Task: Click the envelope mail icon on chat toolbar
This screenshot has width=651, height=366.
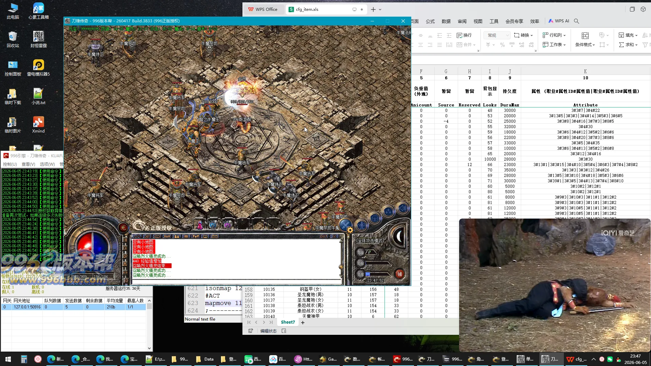Action: pyautogui.click(x=215, y=236)
